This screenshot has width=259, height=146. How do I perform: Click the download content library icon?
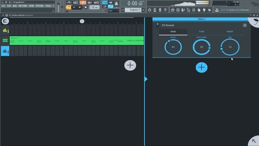click(217, 10)
